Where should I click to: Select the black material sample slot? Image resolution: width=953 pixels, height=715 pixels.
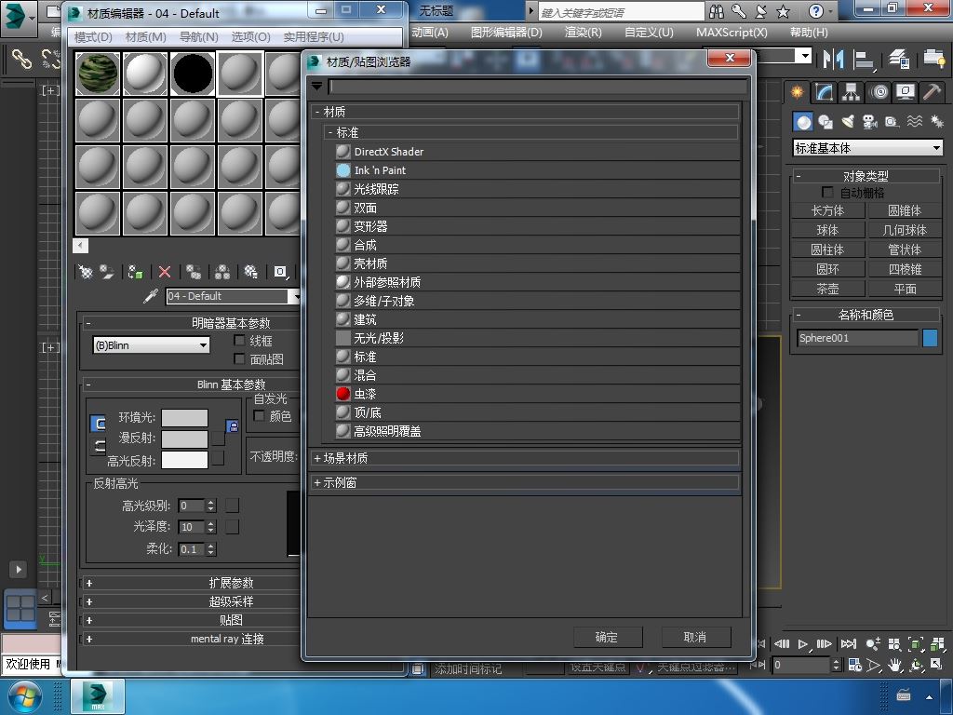click(193, 74)
